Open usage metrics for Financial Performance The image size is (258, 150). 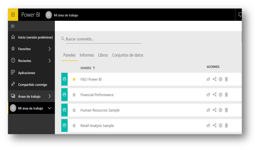[x=208, y=95]
